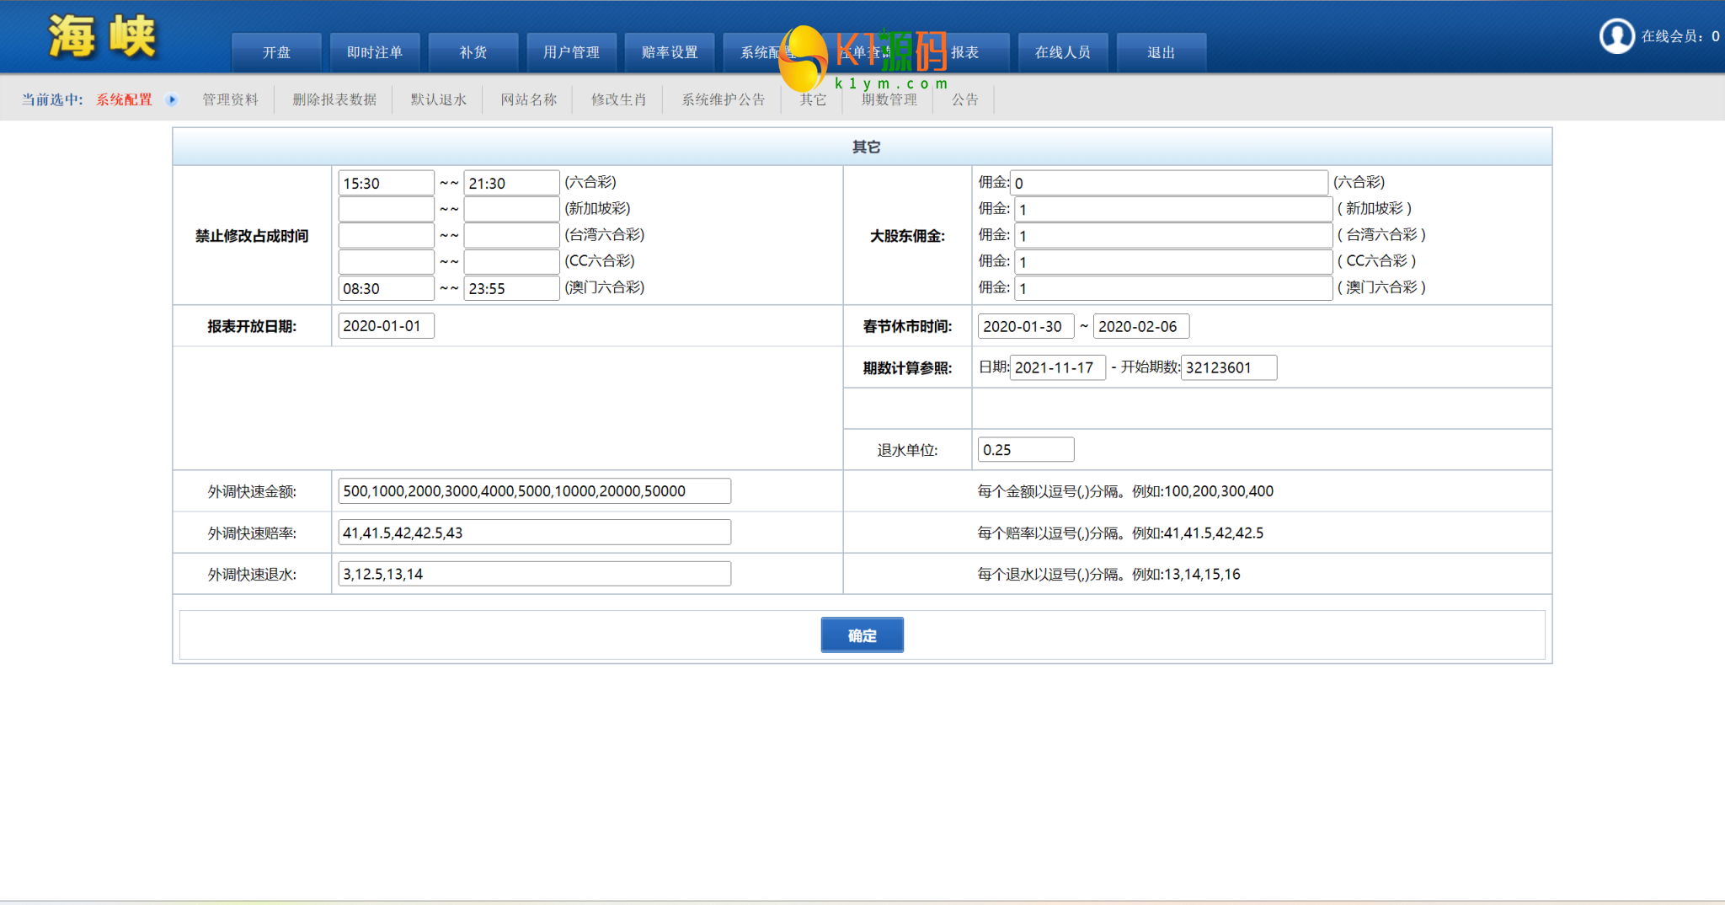Click the 春节休市 start date field
Viewport: 1725px width, 905px height.
(x=1025, y=326)
